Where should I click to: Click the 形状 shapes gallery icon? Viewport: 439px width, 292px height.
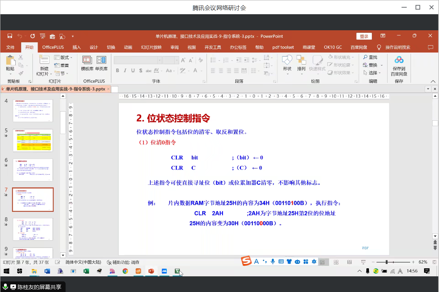click(287, 60)
